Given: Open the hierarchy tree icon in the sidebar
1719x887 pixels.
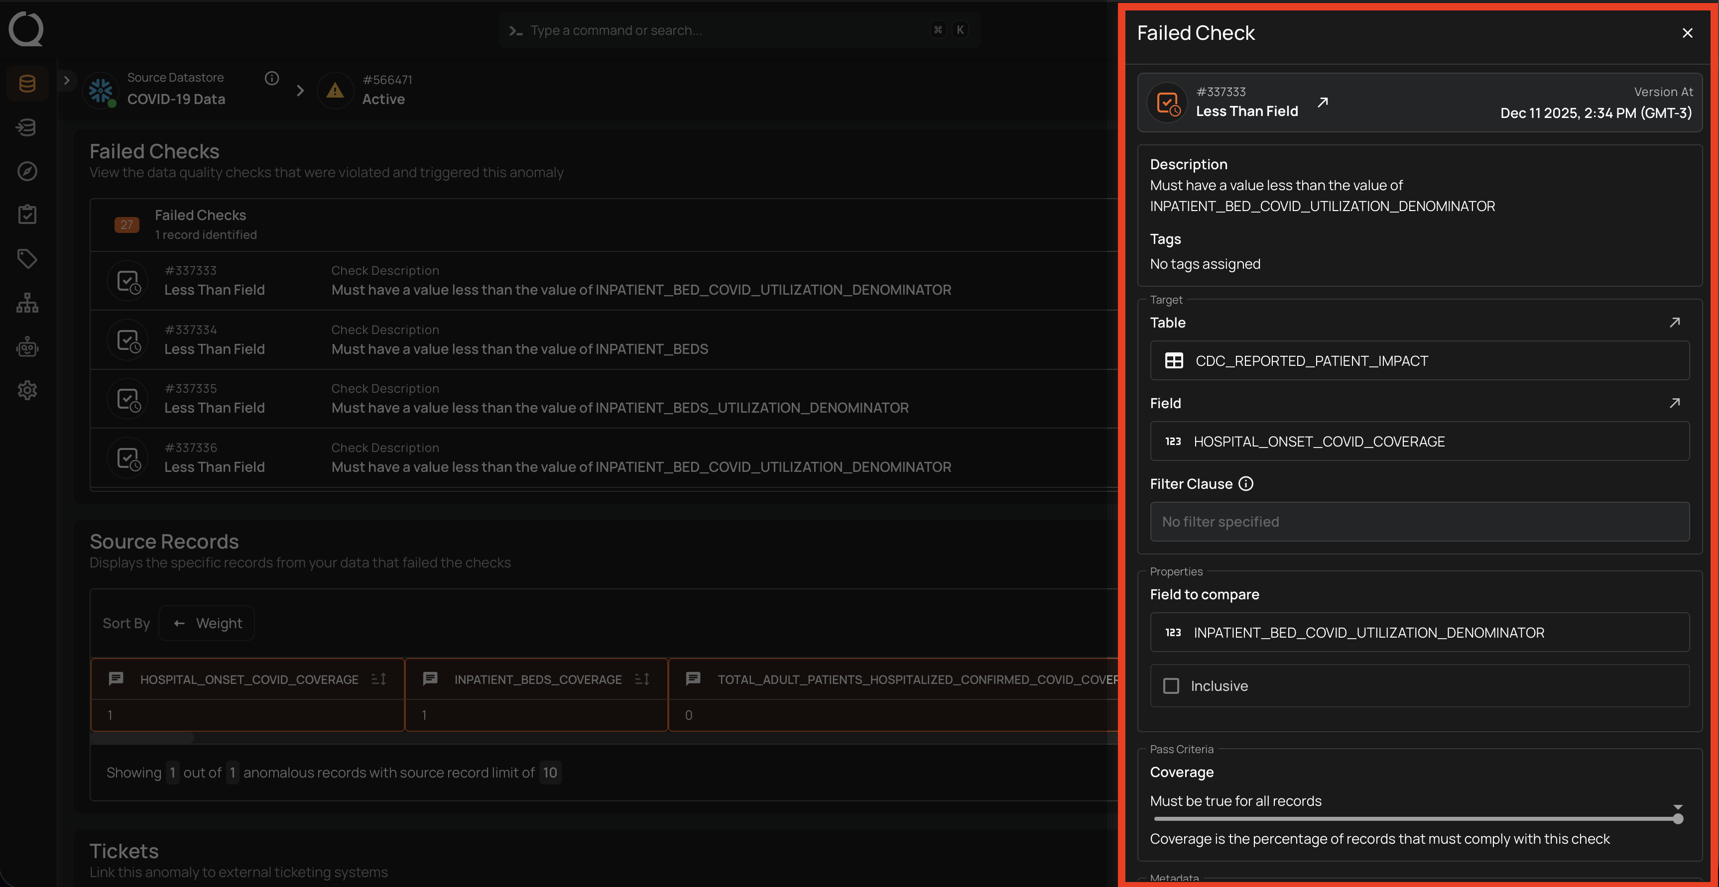Looking at the screenshot, I should tap(27, 303).
